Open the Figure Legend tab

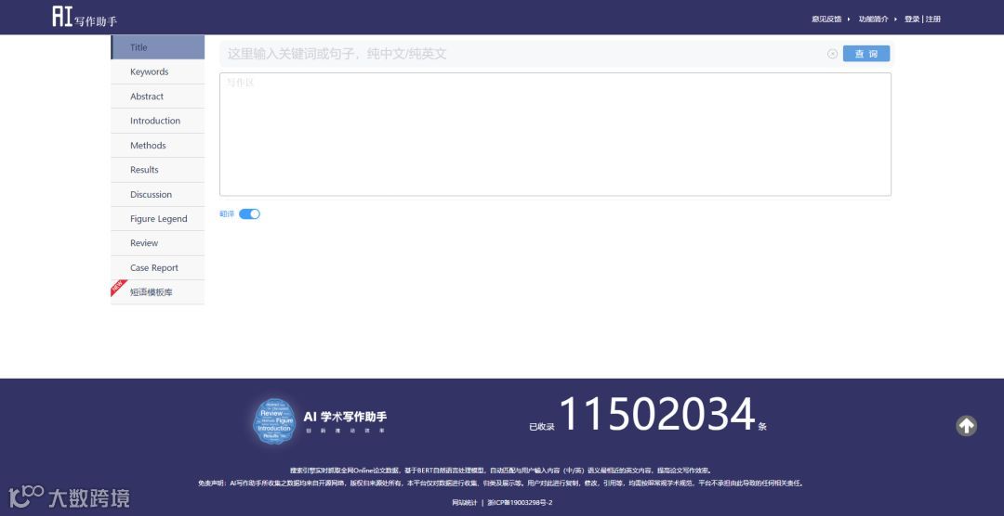point(157,219)
